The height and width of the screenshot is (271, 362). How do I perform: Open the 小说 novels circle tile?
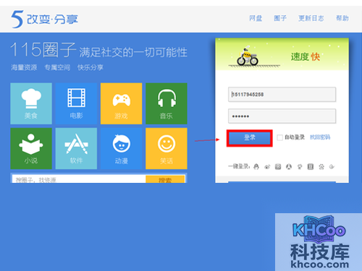click(31, 149)
